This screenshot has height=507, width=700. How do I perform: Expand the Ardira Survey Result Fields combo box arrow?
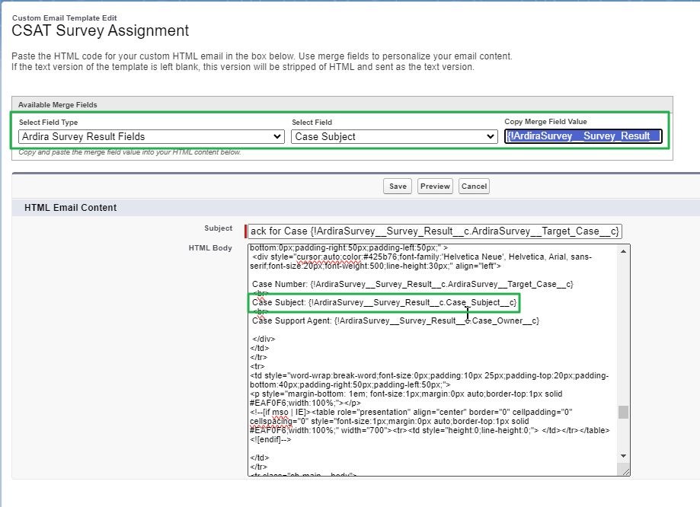coord(278,136)
